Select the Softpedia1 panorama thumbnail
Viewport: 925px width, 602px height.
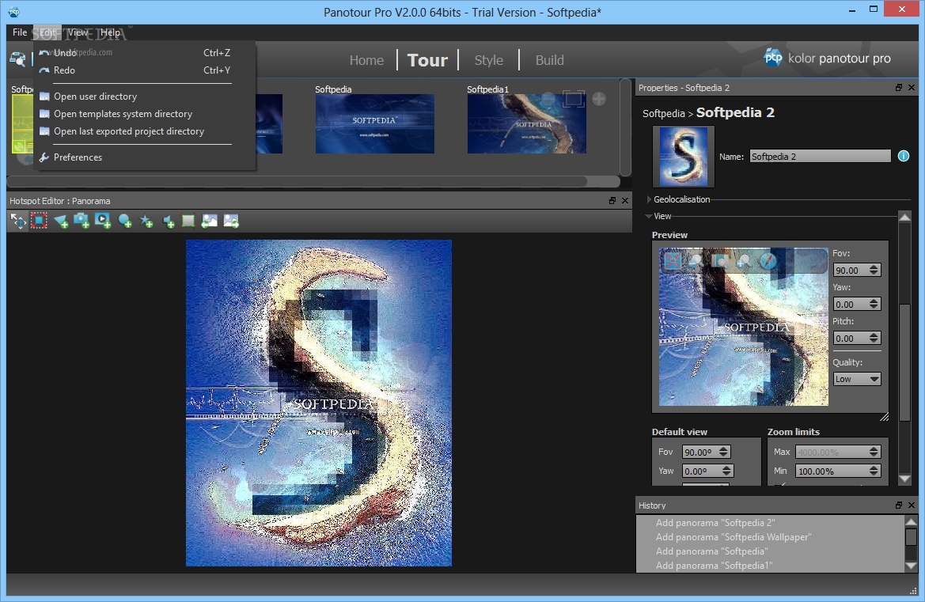527,124
